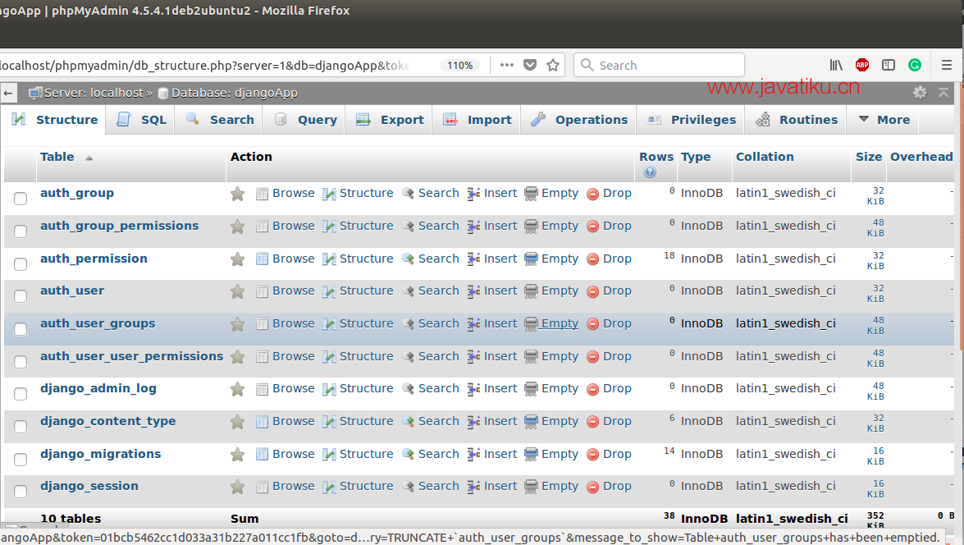Open the Export tab

pyautogui.click(x=390, y=119)
